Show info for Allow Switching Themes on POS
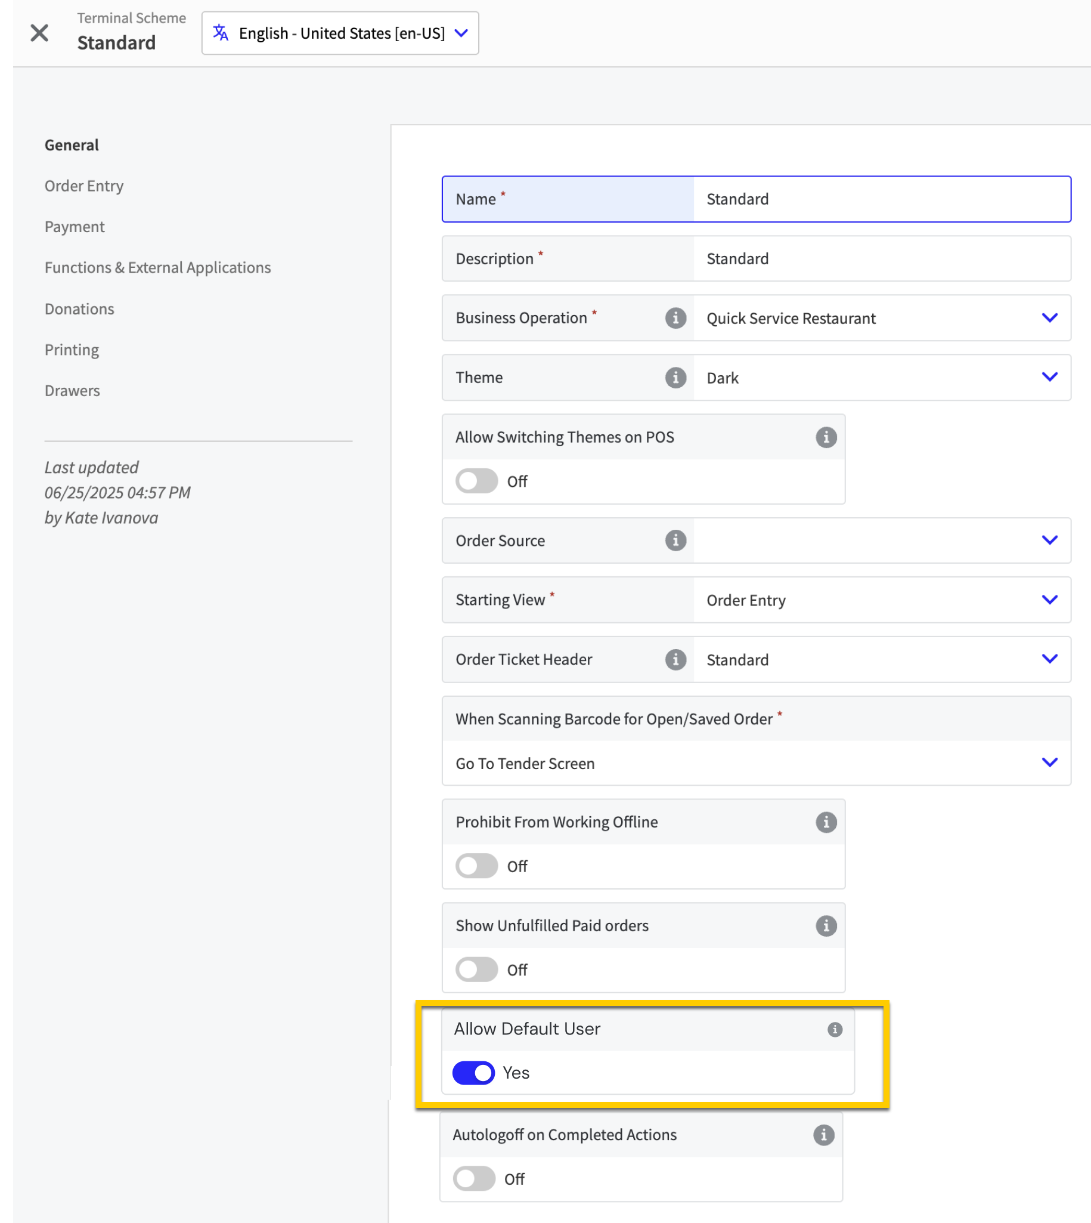This screenshot has height=1223, width=1091. tap(826, 437)
